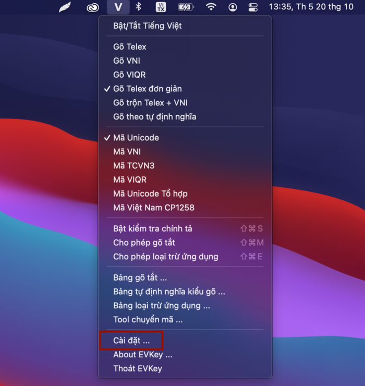Select checked Mã Unicode encoding
Viewport: 365px width, 386px height.
click(x=185, y=138)
